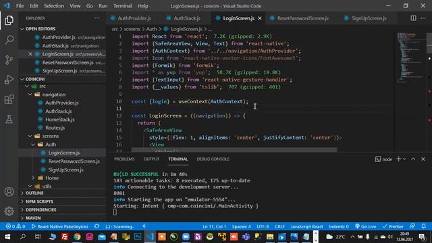Open Explorer more actions ellipsis
Screen dimensions: 432x243
coord(97,18)
